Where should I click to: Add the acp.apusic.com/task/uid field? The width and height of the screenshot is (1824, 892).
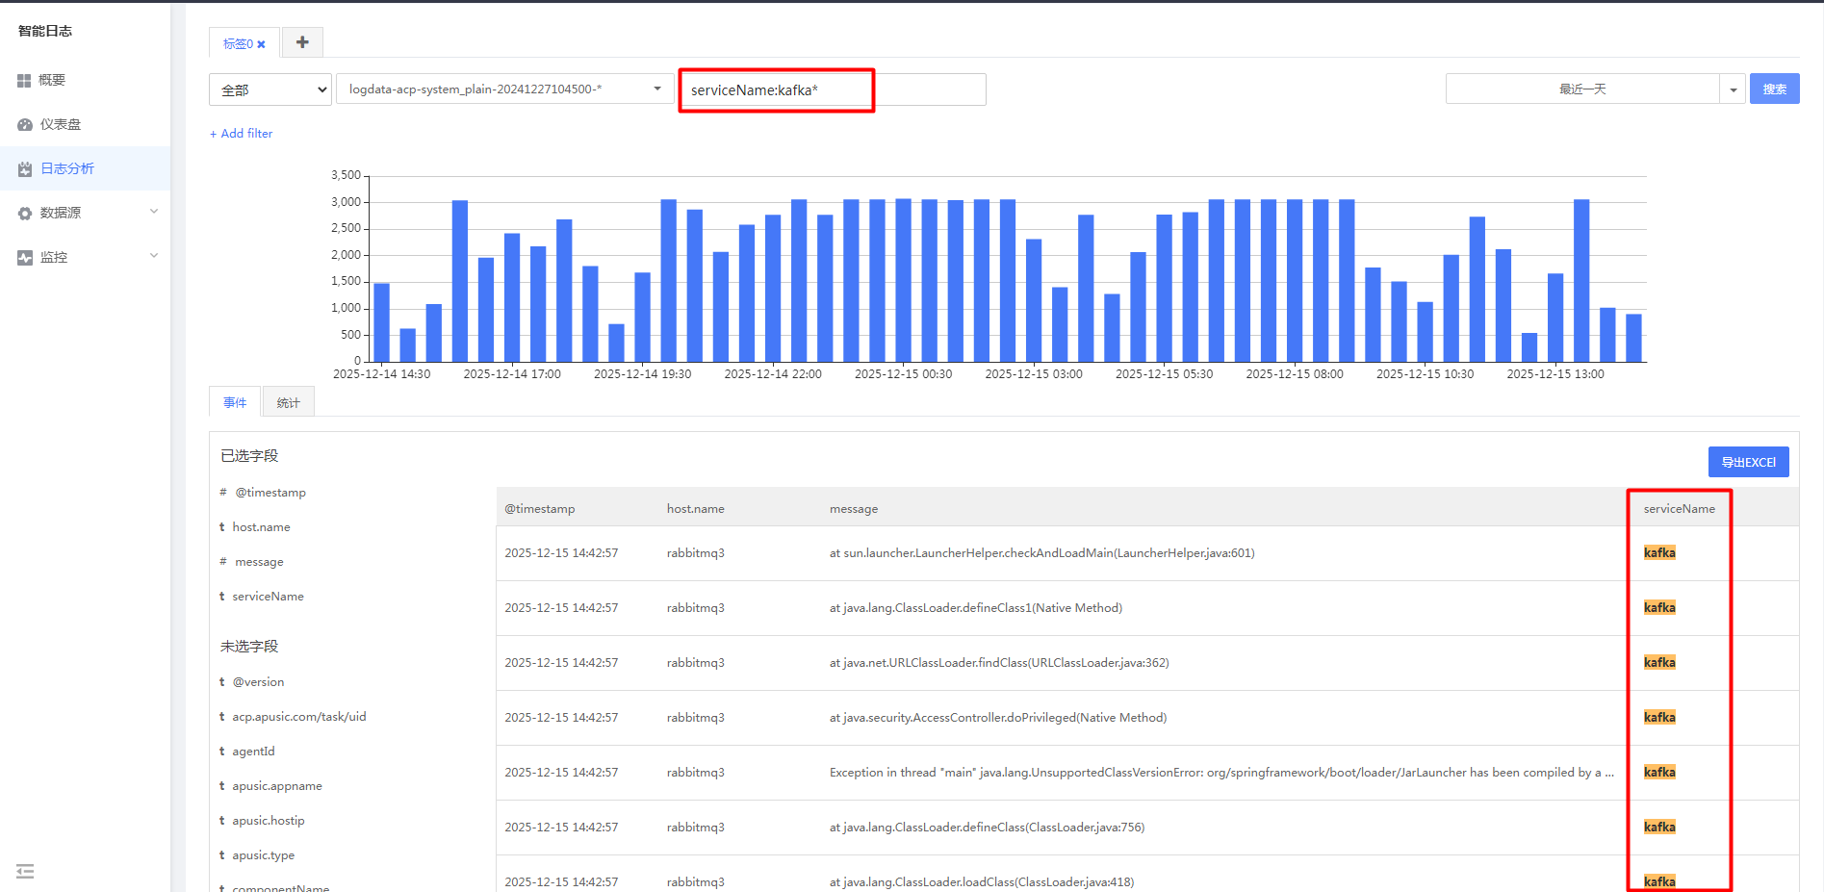click(298, 717)
